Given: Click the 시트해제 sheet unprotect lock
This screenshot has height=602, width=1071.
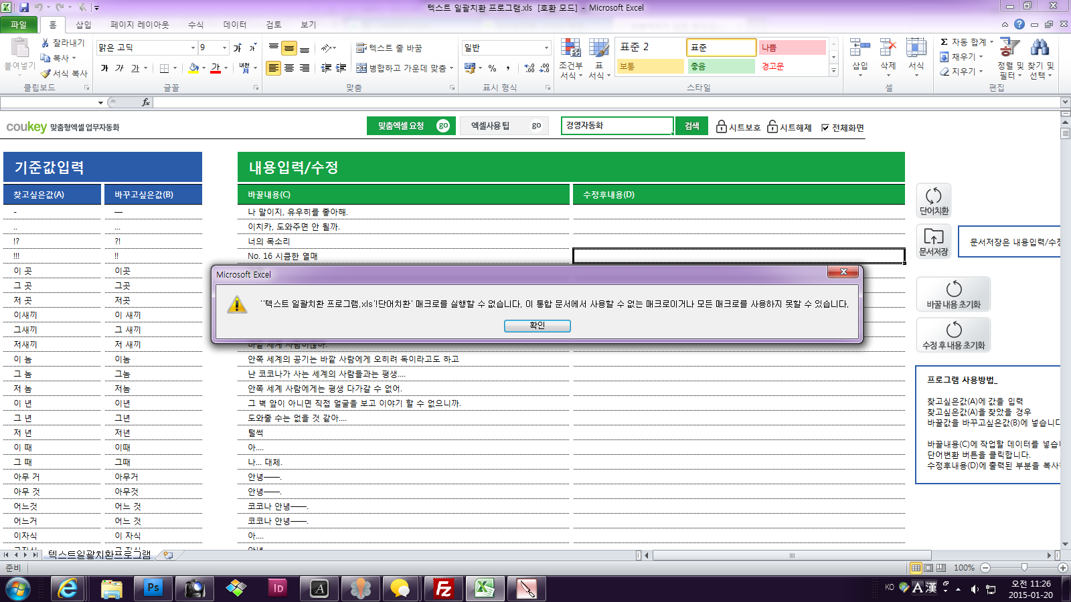Looking at the screenshot, I should tap(772, 126).
